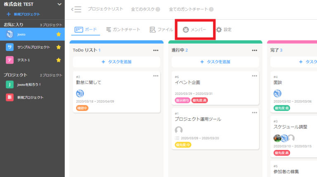The width and height of the screenshot is (317, 177).
Task: Open 進行中 column options menu
Action: point(254,50)
